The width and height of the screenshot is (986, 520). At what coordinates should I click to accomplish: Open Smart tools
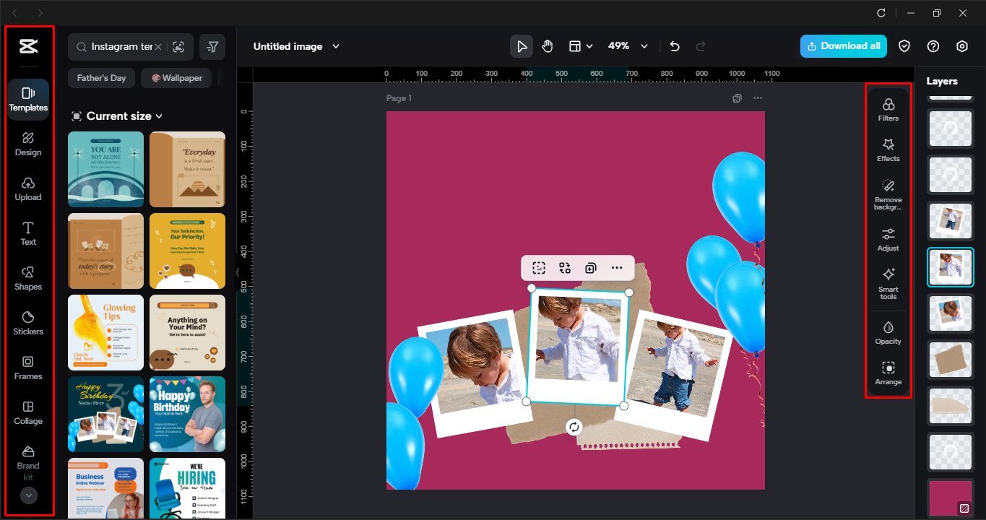click(888, 283)
